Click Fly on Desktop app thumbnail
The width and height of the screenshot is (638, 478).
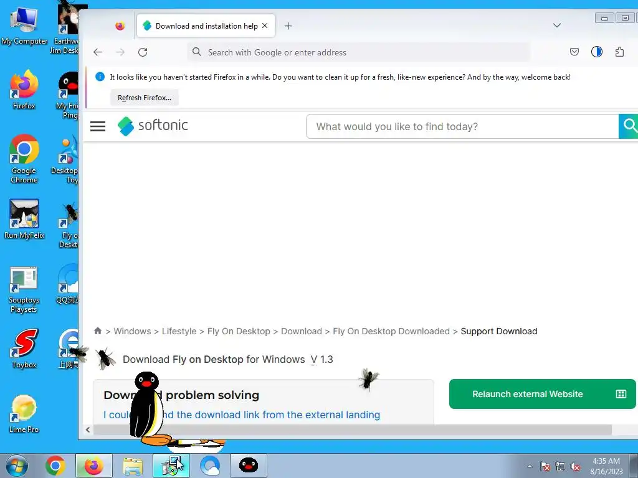[105, 358]
